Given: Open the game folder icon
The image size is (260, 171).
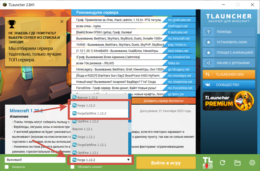Looking at the screenshot, I should click(237, 163).
